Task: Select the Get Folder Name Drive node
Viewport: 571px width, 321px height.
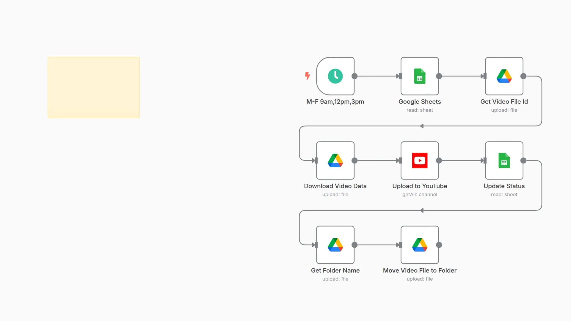Action: (x=335, y=245)
